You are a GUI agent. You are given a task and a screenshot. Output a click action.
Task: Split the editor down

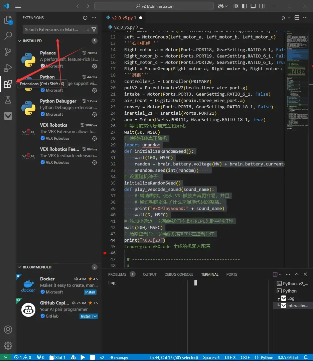[x=297, y=18]
